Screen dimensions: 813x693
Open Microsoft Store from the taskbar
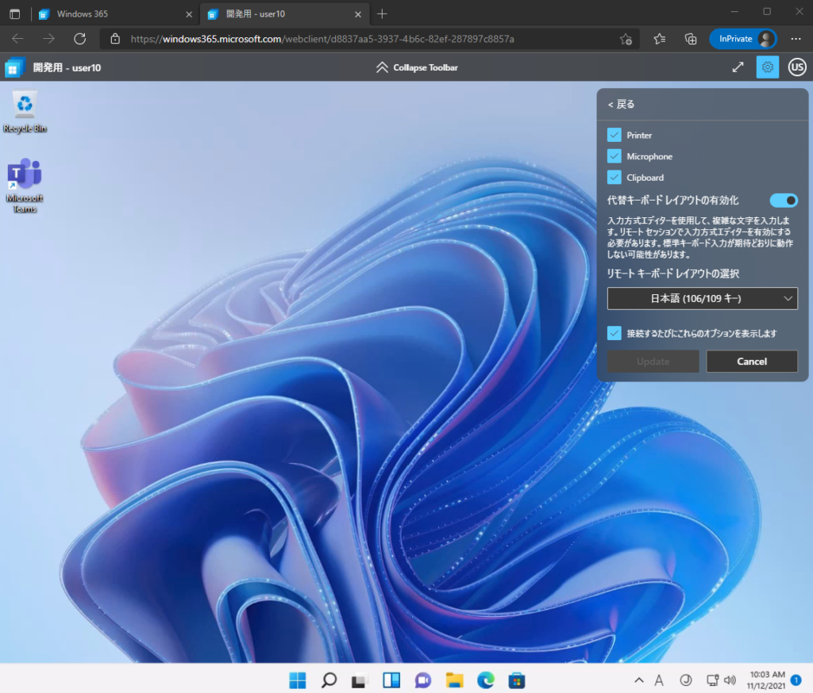pyautogui.click(x=516, y=680)
